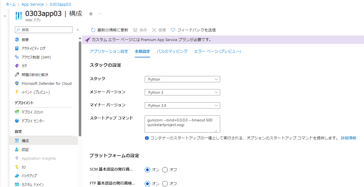Collapse the sidebar with double-arrow button
Viewport: 364px width, 187px height.
(x=78, y=30)
